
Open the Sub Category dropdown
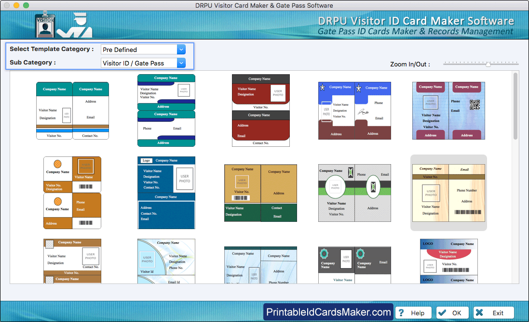tap(143, 63)
